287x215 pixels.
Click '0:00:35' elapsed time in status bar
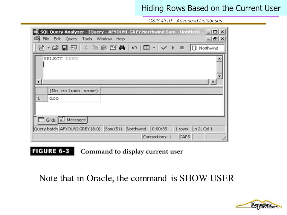(x=159, y=129)
